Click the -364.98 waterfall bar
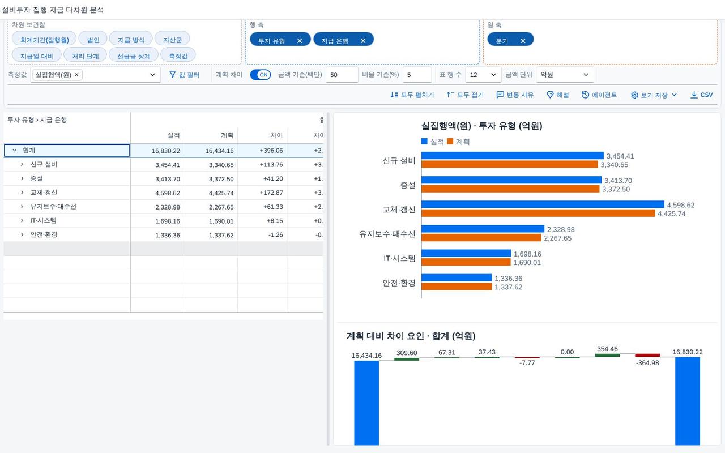 coord(647,356)
